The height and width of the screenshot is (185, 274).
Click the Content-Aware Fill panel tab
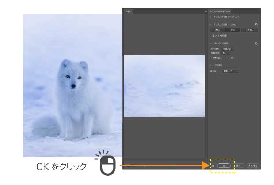[220, 11]
